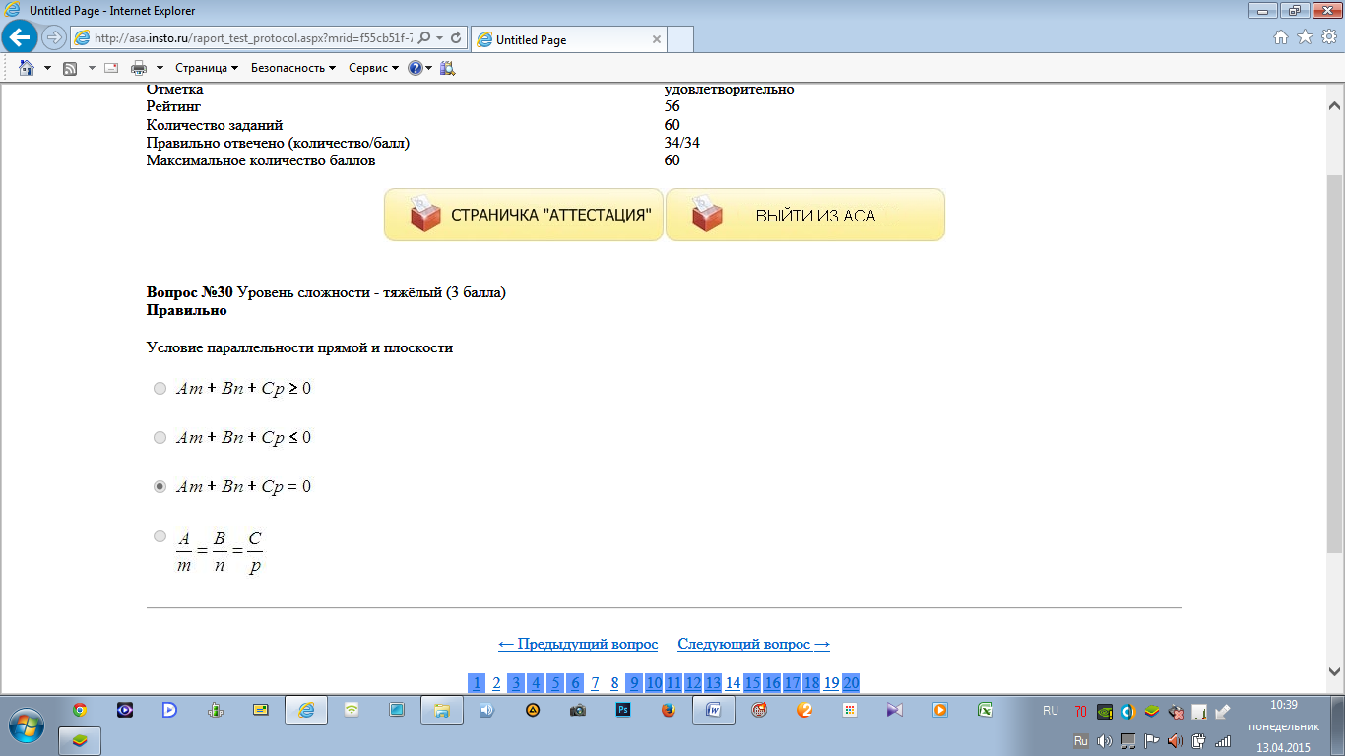This screenshot has height=756, width=1345.
Task: Open the address bar autocomplete dropdown arrow
Action: point(439,38)
